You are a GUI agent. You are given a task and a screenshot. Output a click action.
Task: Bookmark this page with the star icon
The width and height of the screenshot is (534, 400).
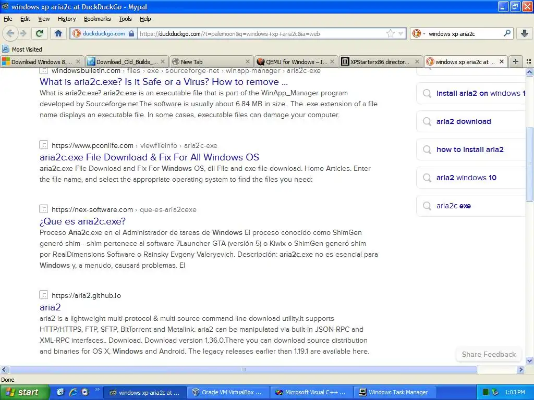point(390,33)
